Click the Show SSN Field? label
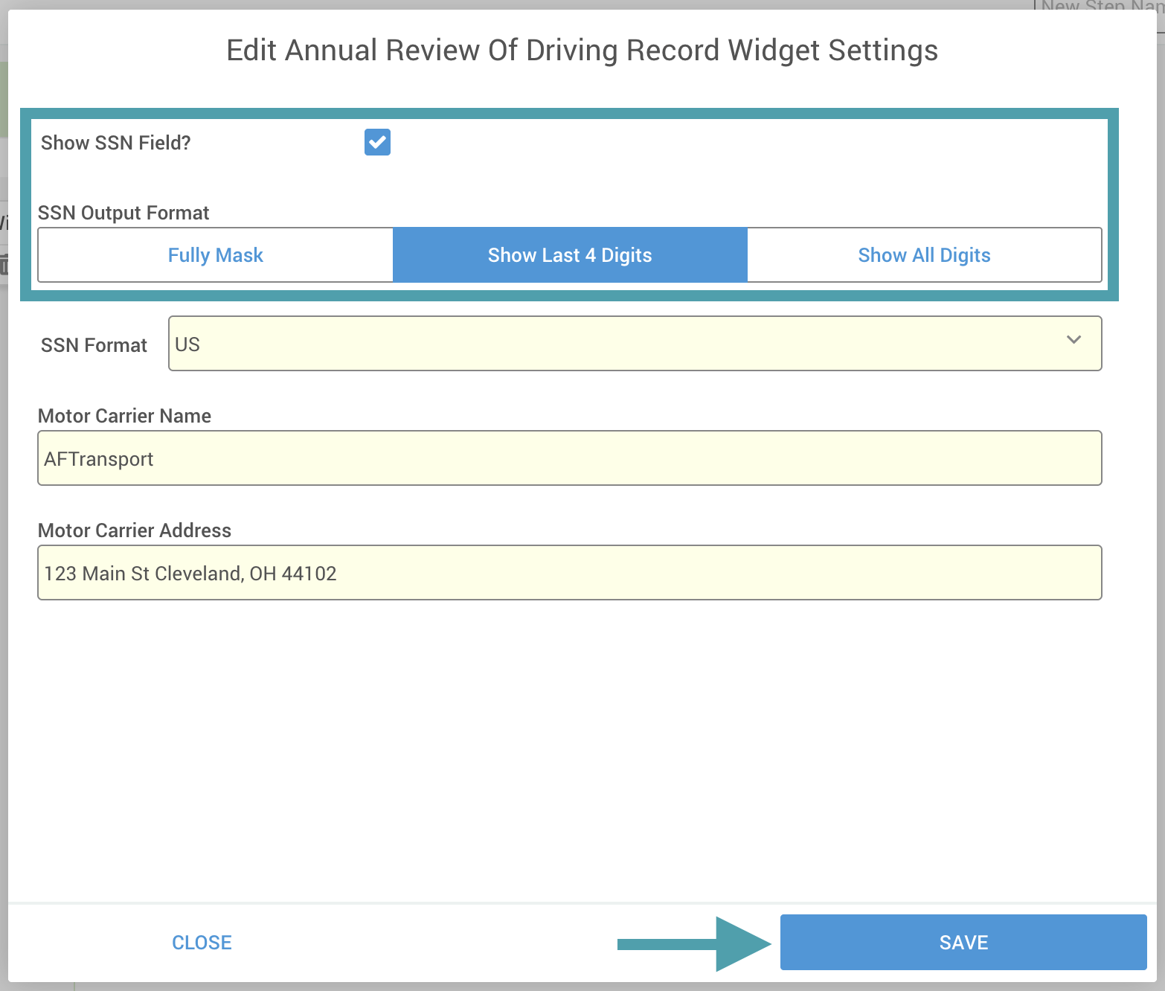Image resolution: width=1165 pixels, height=991 pixels. coord(116,143)
